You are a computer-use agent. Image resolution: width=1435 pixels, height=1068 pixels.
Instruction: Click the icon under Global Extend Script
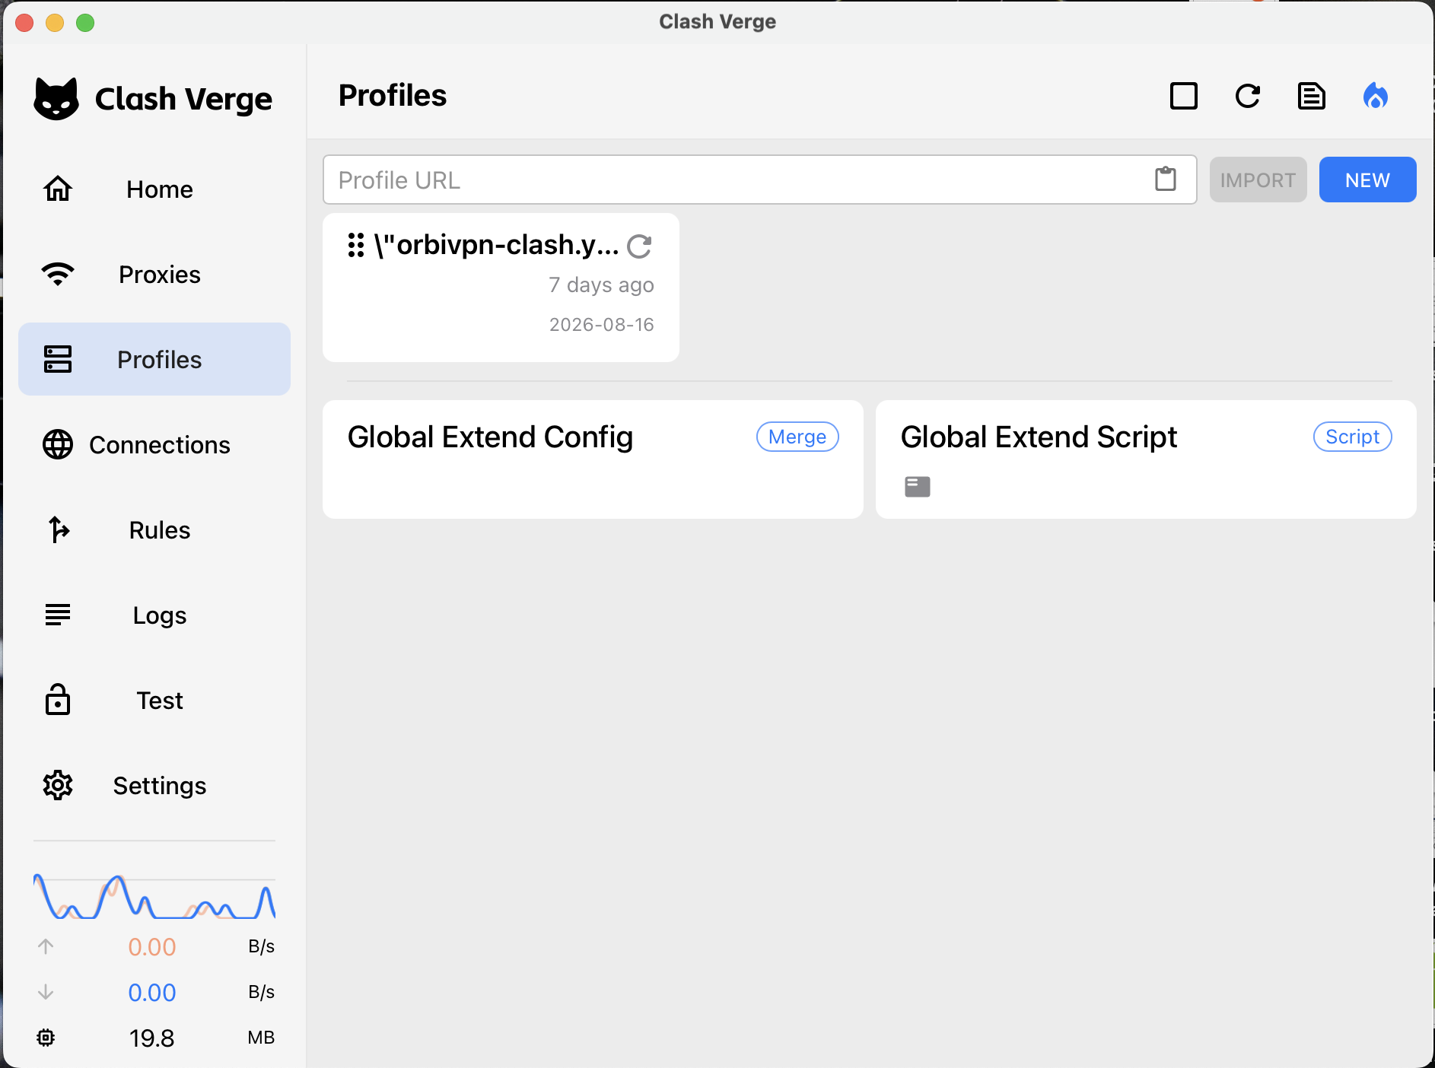point(918,487)
